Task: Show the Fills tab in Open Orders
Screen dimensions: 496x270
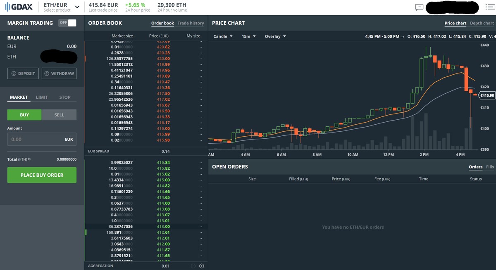Action: 490,167
